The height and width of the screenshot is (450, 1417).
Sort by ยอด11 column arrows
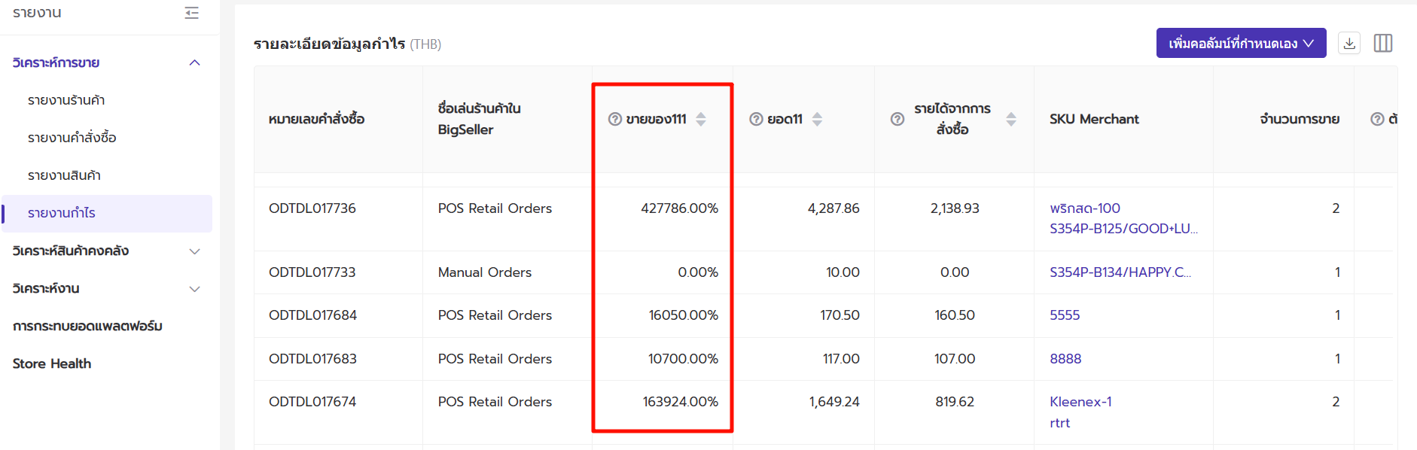(817, 119)
